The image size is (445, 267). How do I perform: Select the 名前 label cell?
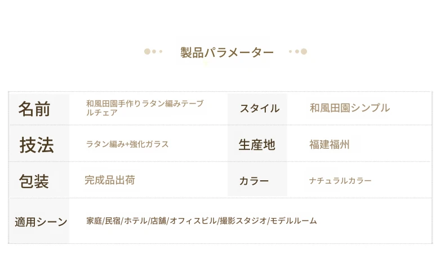39,109
